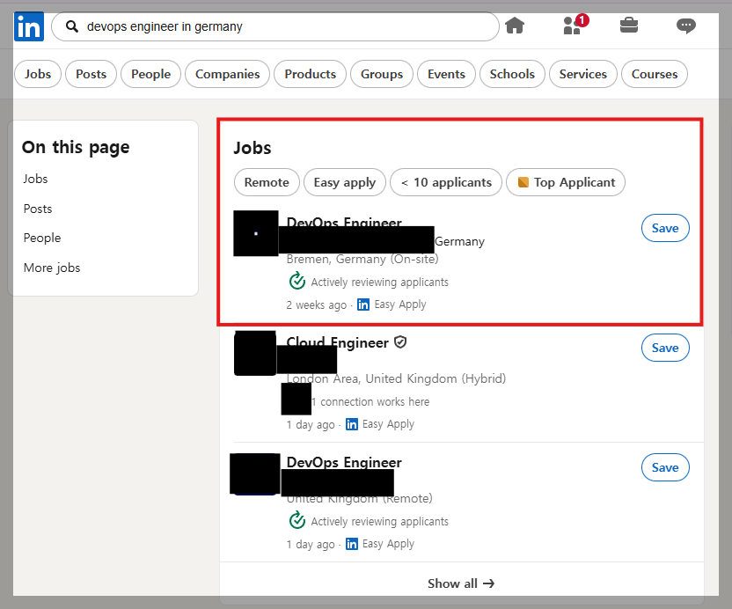Filter results by People pill

(x=150, y=74)
